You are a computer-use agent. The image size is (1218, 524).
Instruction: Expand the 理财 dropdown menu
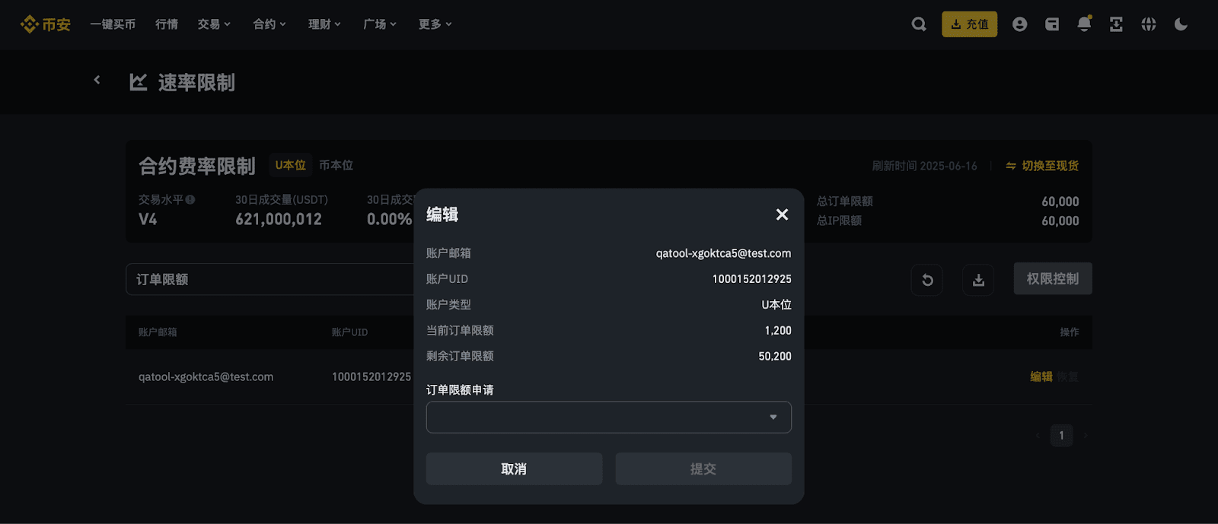tap(324, 24)
